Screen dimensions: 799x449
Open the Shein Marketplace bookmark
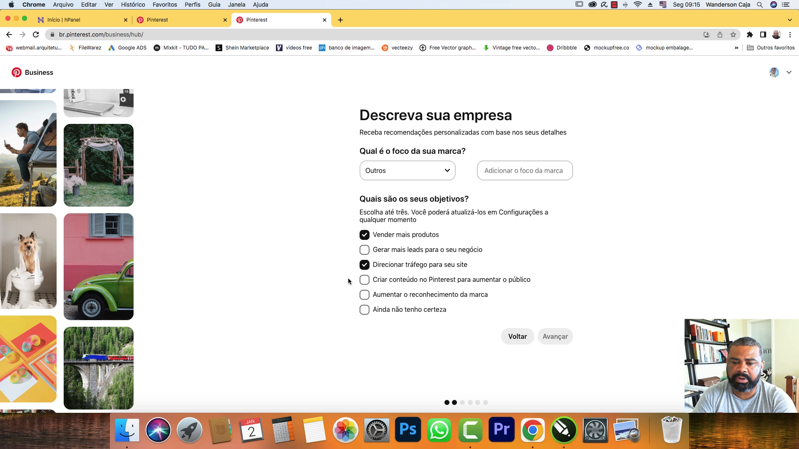[x=242, y=48]
